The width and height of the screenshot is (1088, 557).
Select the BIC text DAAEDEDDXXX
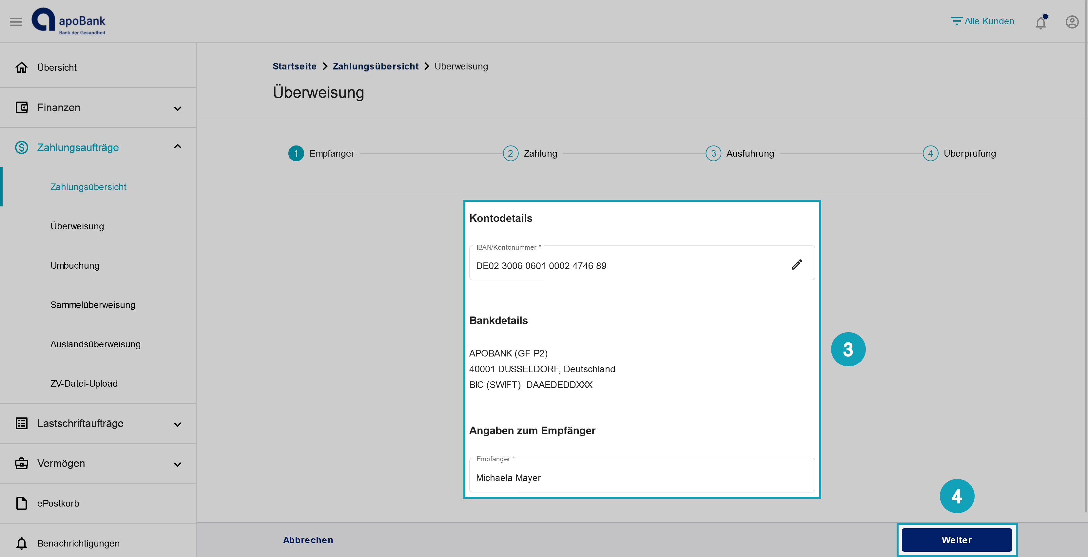tap(559, 385)
